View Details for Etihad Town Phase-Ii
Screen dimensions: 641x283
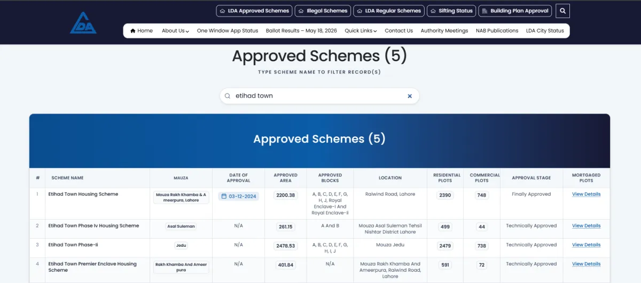coord(586,245)
